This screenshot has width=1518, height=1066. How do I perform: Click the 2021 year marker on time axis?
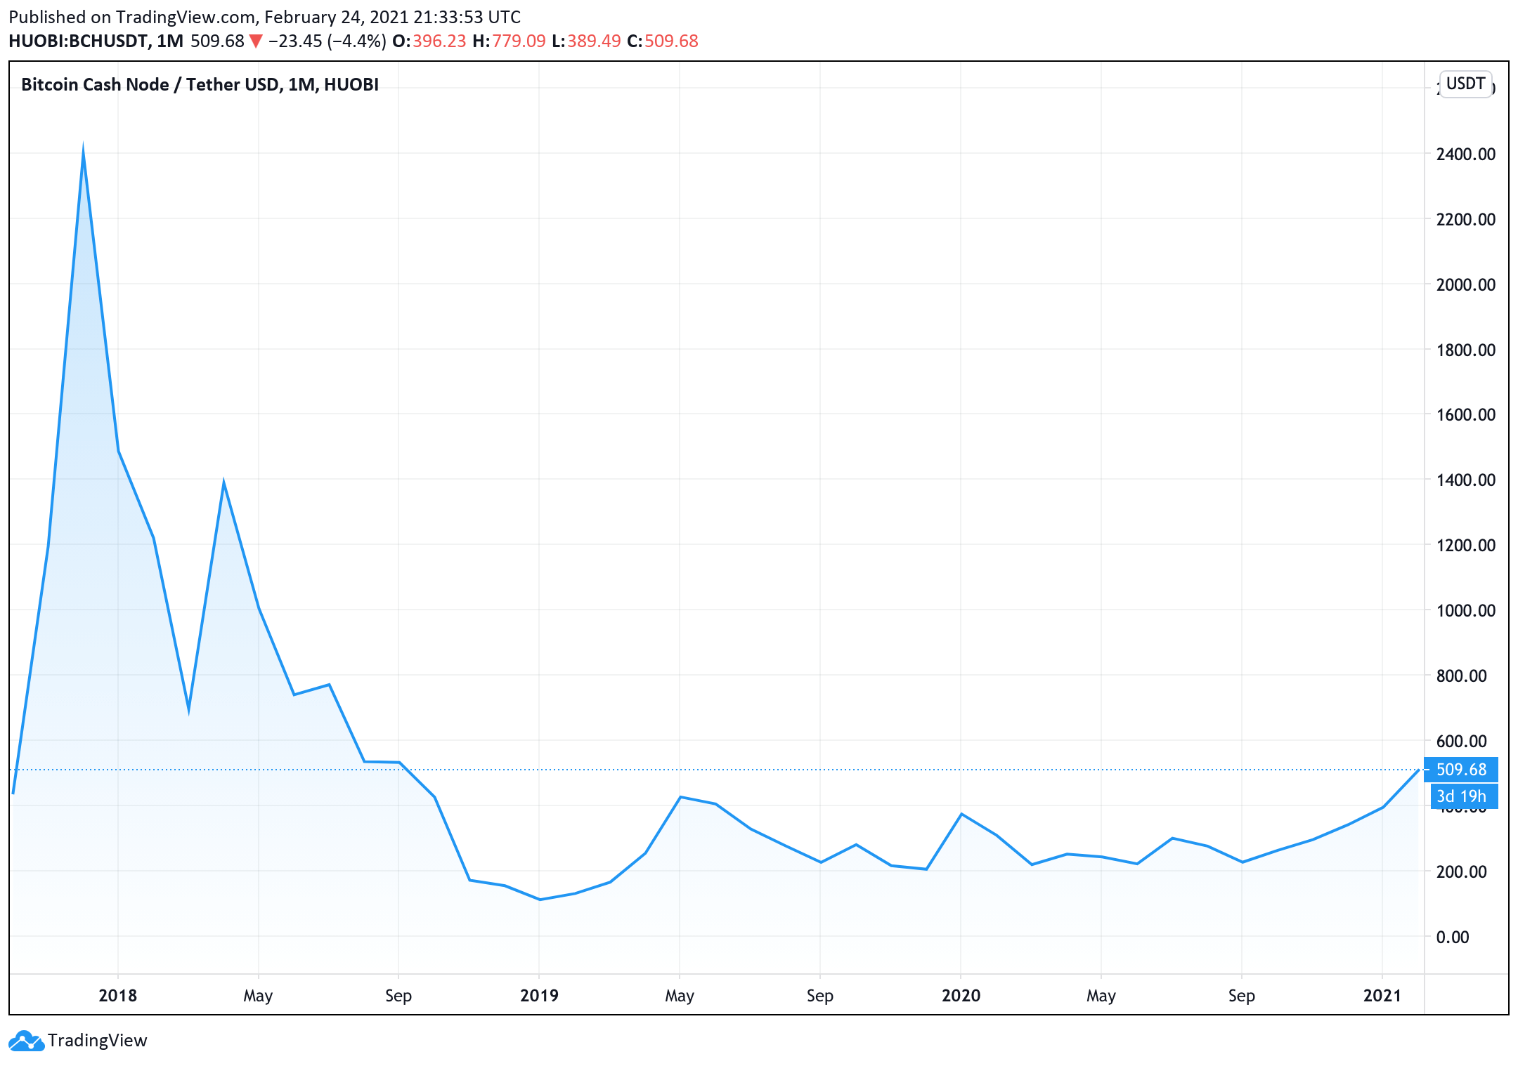pyautogui.click(x=1382, y=995)
